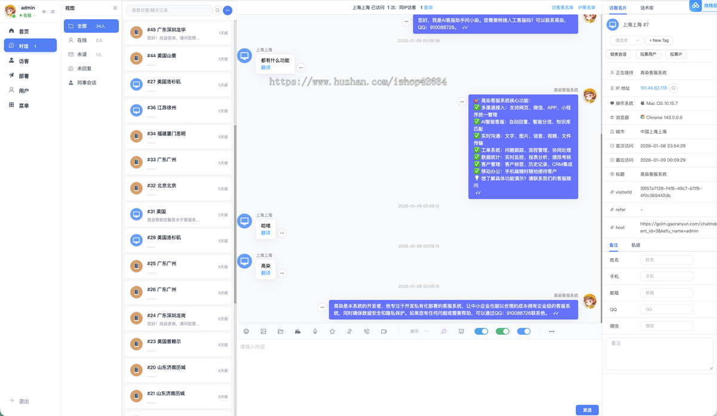Open the 访客黑名单 link
Viewport: 717px width, 416px height.
pos(562,8)
